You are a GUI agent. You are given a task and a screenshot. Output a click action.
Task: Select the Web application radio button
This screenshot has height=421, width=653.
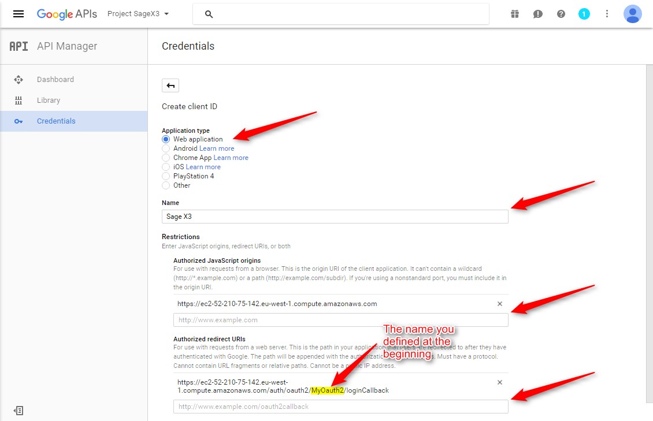point(166,139)
